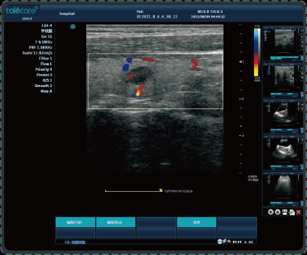Open the last thumbnail in the list
The image size is (307, 255).
(283, 189)
